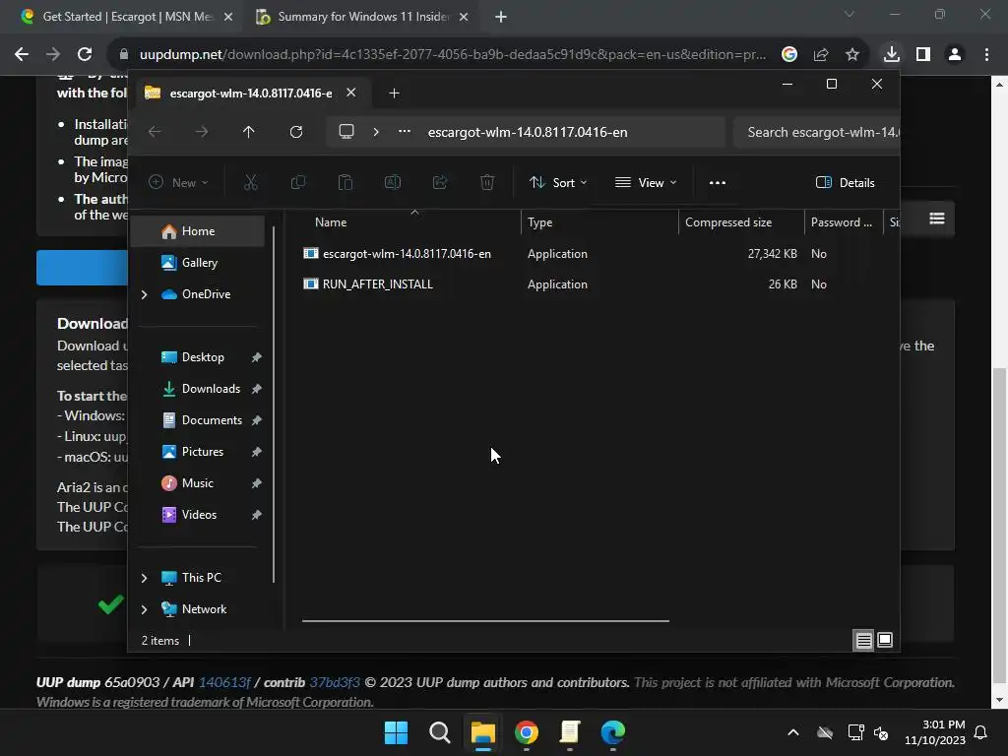The width and height of the screenshot is (1008, 756).
Task: Bookmark this page with the star icon
Action: pos(852,55)
